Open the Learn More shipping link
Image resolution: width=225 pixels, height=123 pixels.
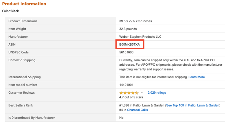coord(197,77)
